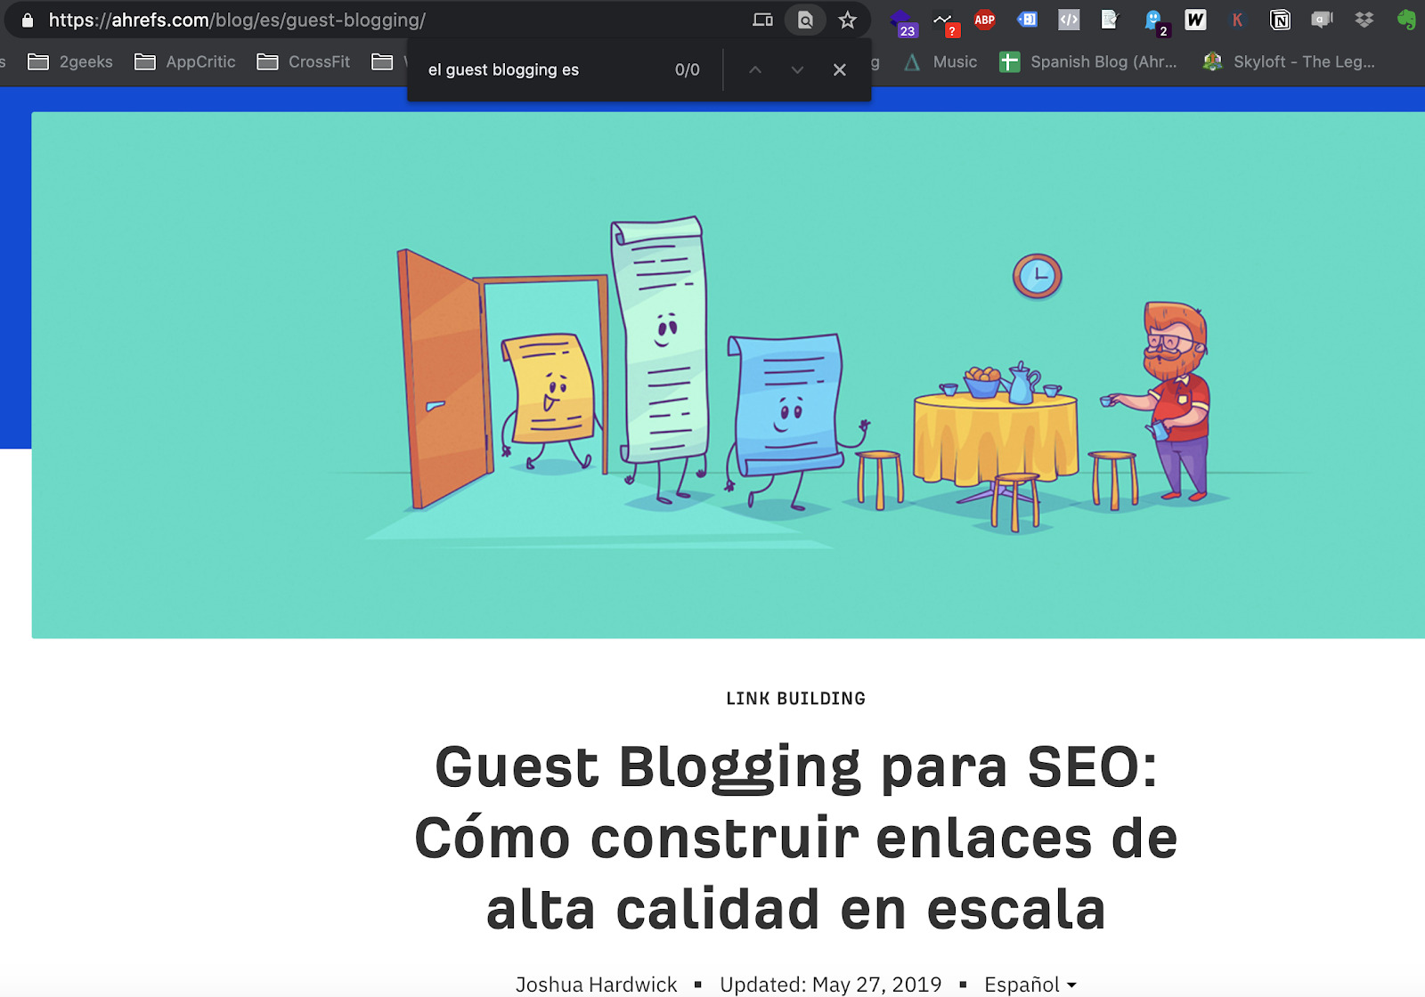Go to next find result
Viewport: 1425px width, 997px height.
point(797,69)
